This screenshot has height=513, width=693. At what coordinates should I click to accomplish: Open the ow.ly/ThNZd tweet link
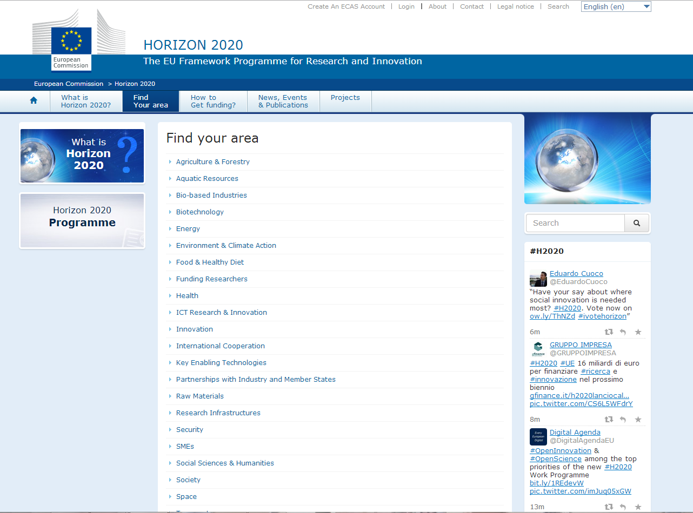[x=552, y=316]
